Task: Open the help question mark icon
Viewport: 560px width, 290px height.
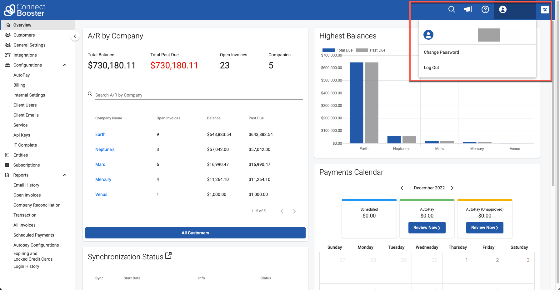Action: [485, 9]
